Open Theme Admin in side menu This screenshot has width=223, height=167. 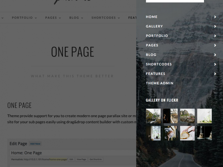159,83
